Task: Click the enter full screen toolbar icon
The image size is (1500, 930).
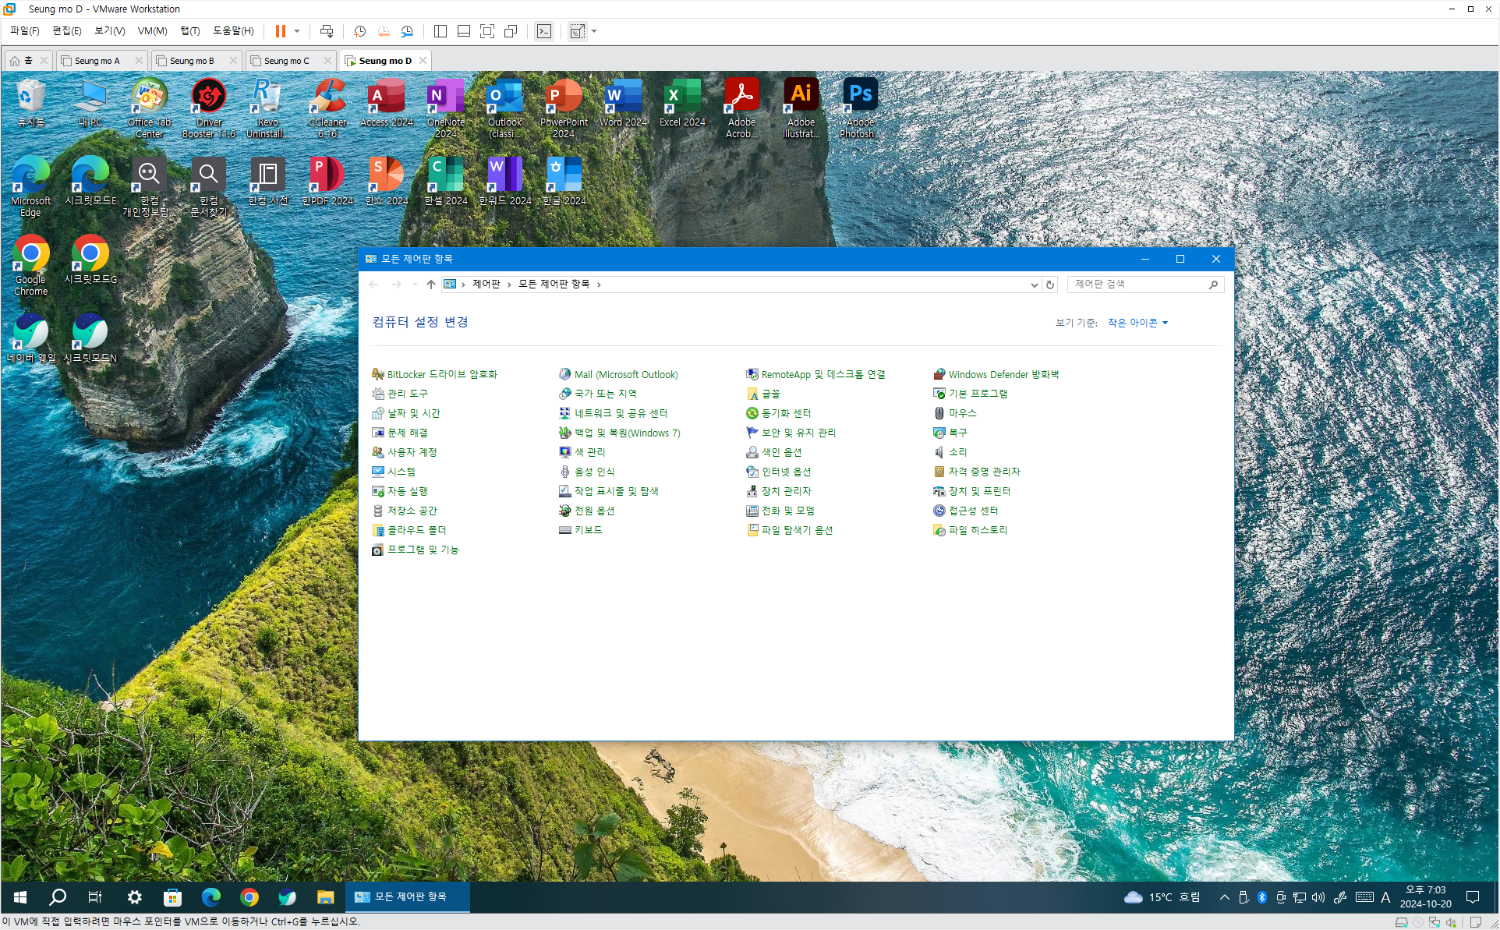Action: pyautogui.click(x=487, y=31)
